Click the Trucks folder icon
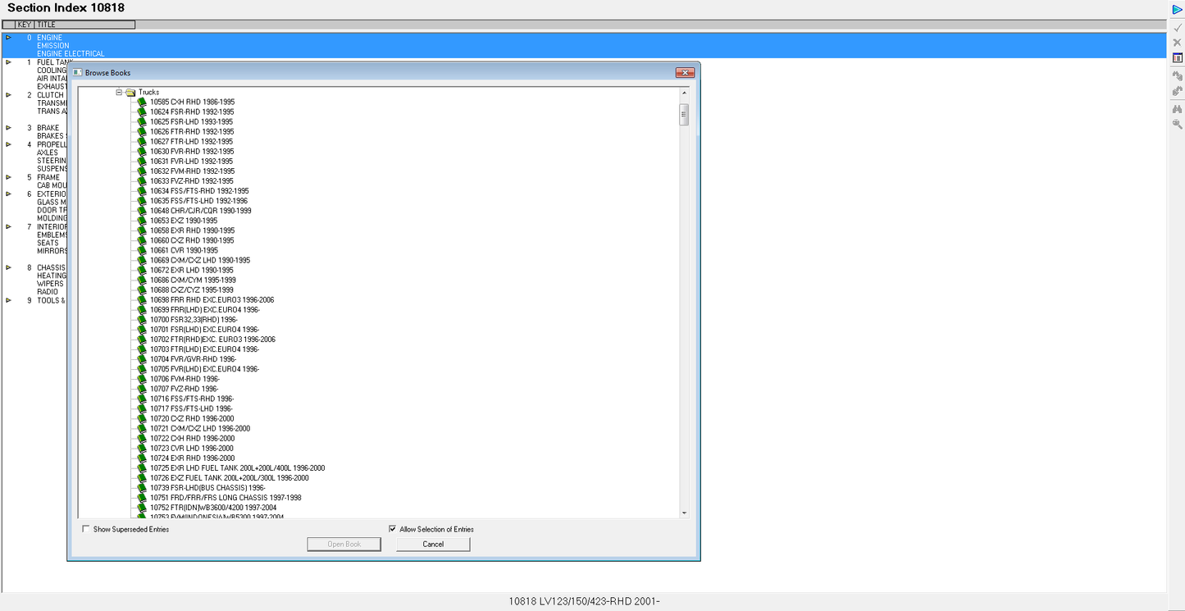The image size is (1185, 611). [130, 93]
